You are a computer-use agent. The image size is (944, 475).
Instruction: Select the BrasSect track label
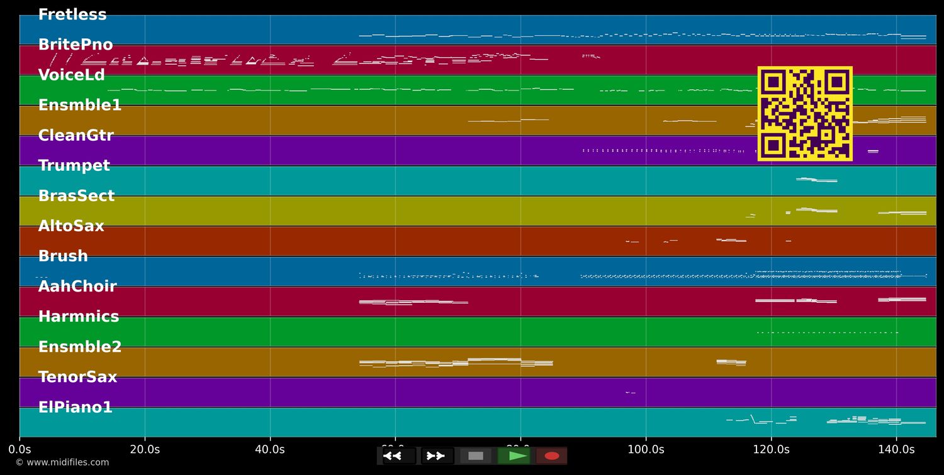[77, 196]
